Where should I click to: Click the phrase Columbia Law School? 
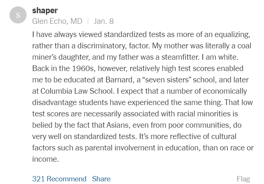77,91
